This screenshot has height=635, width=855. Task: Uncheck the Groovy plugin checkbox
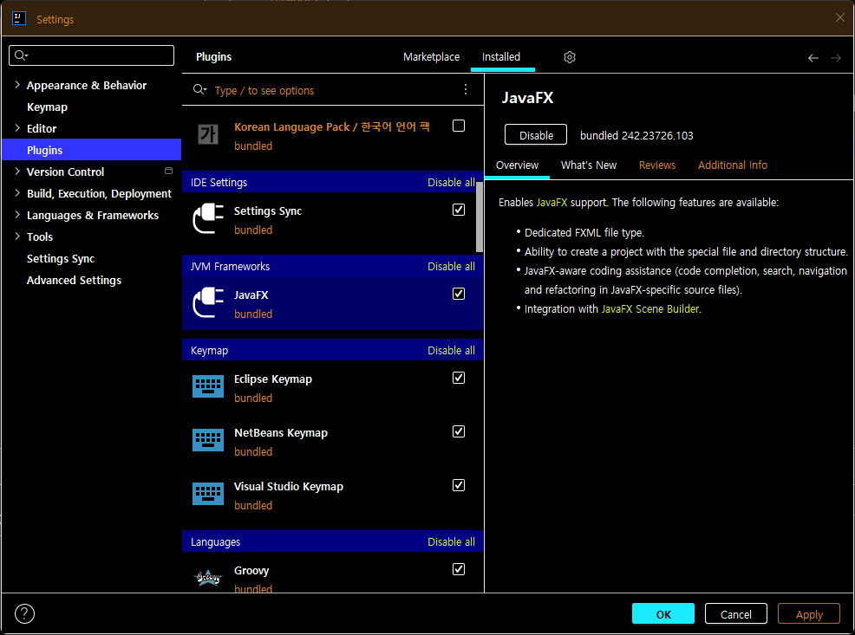pos(459,569)
